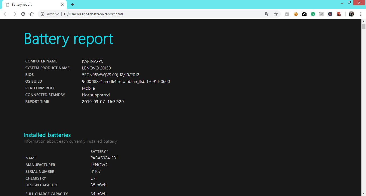Select the LENOVO 20150 product name value
The width and height of the screenshot is (366, 196).
[96, 68]
